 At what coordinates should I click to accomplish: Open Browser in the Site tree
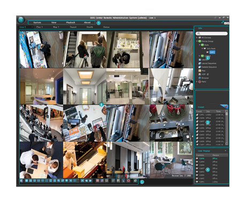tap(205, 78)
